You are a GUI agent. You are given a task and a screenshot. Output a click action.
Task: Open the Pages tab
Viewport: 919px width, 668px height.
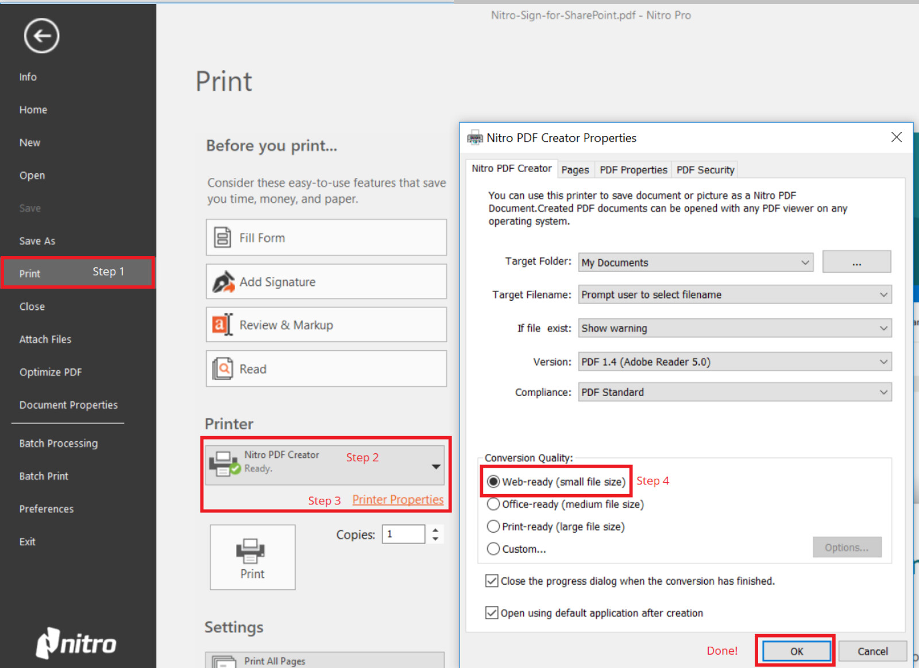point(575,170)
